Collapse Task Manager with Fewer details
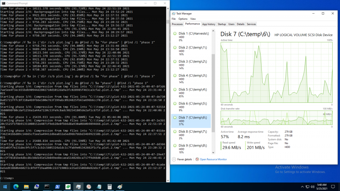This screenshot has width=340, height=191. click(182, 159)
